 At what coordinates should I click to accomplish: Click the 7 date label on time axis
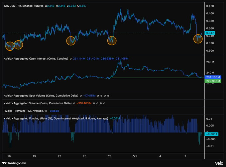pyautogui.click(x=185, y=156)
